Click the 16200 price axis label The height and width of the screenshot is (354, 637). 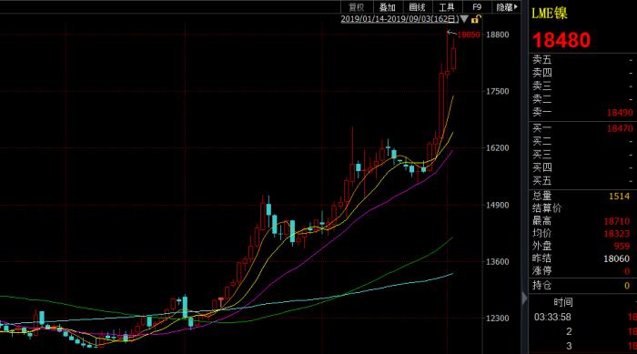(x=498, y=148)
